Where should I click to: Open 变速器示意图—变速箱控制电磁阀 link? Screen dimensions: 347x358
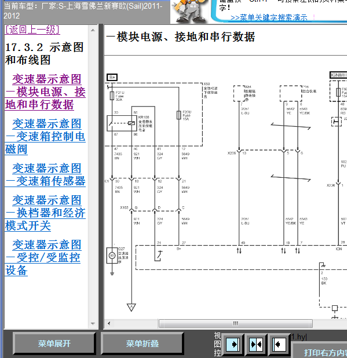coord(45,137)
